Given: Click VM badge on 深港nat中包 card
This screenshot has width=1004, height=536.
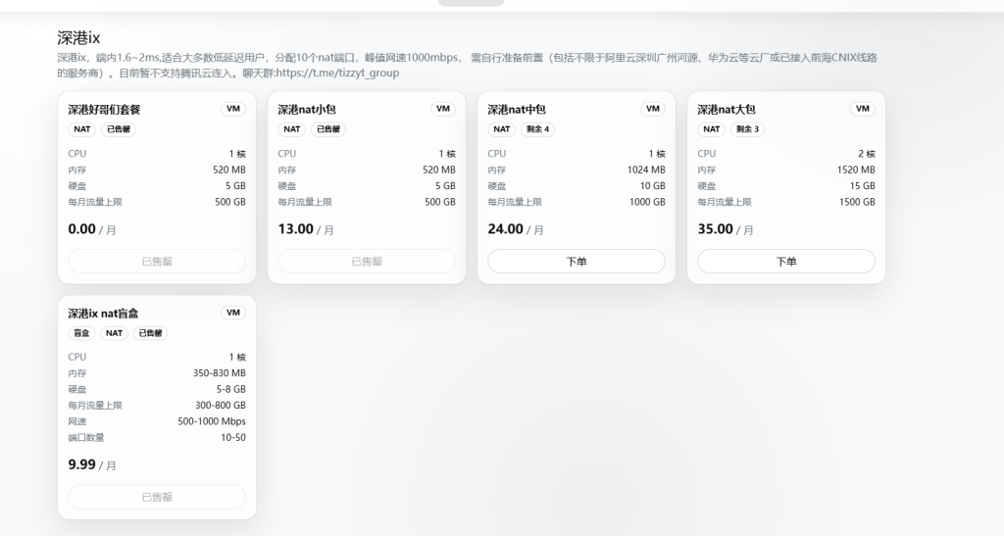Looking at the screenshot, I should (653, 109).
